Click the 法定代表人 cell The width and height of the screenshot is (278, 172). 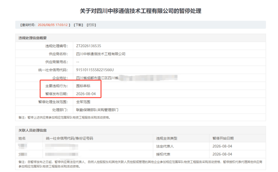tap(164, 147)
